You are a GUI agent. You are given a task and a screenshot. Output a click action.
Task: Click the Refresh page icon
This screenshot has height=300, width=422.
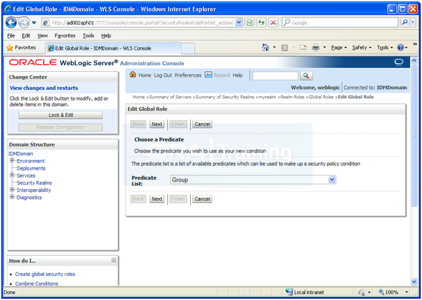pos(261,23)
